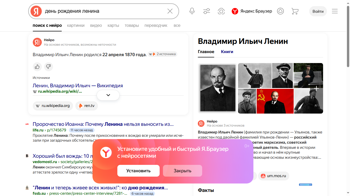Screen dimensions: 350x196
Task: Open search settings sliders icon
Action: point(207,11)
